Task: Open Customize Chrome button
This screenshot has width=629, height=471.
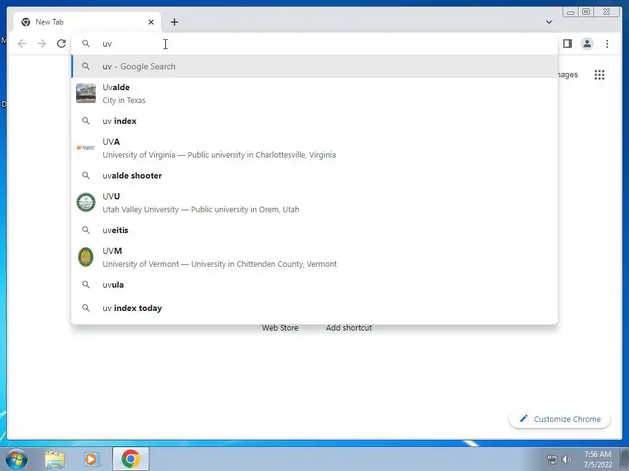Action: coord(560,419)
